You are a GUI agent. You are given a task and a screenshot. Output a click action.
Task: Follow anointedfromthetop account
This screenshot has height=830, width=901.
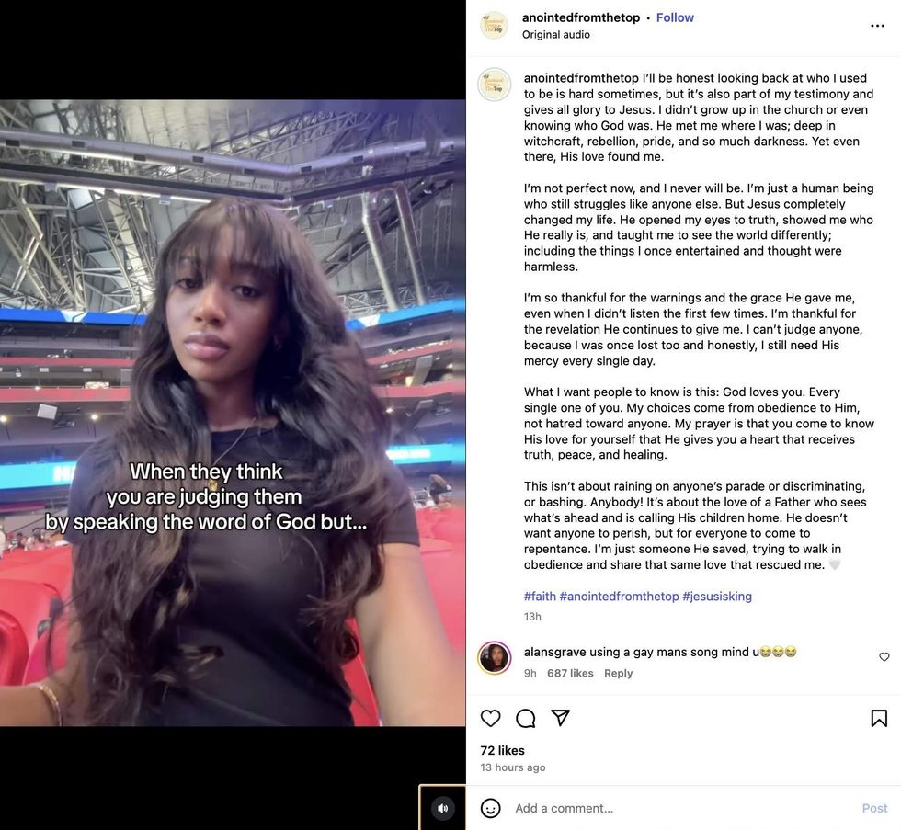[675, 17]
